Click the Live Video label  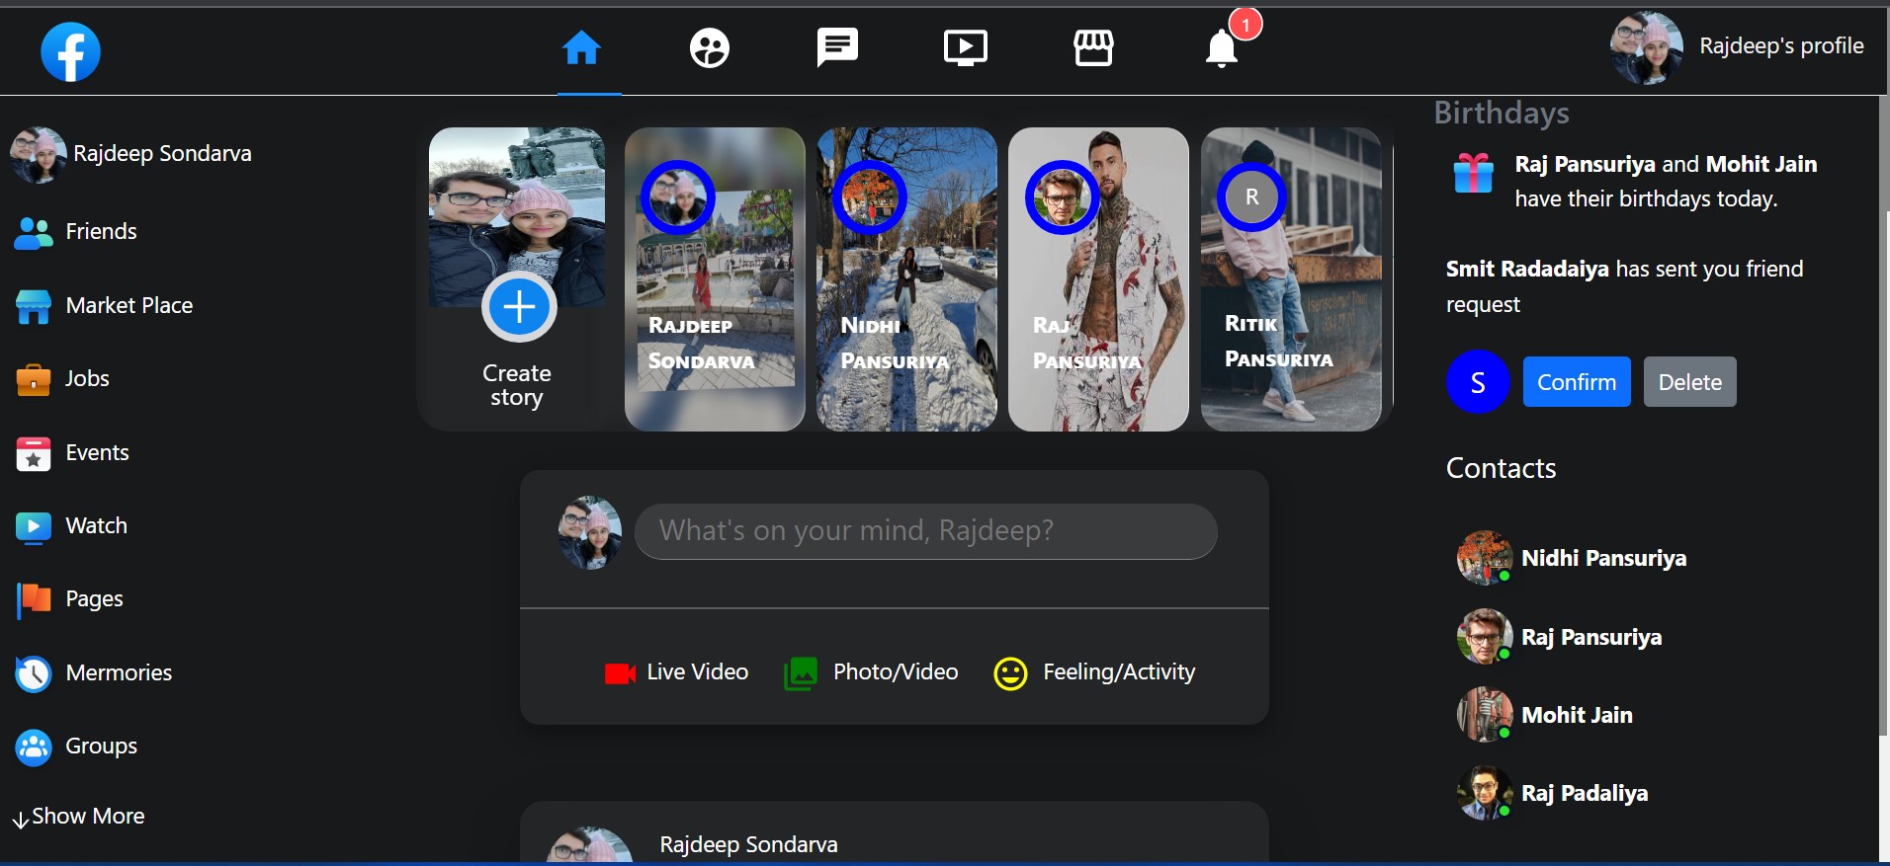[698, 672]
